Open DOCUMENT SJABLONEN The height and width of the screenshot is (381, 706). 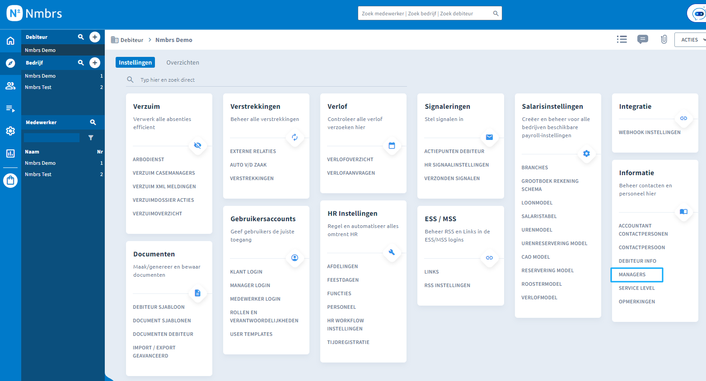[x=162, y=321]
